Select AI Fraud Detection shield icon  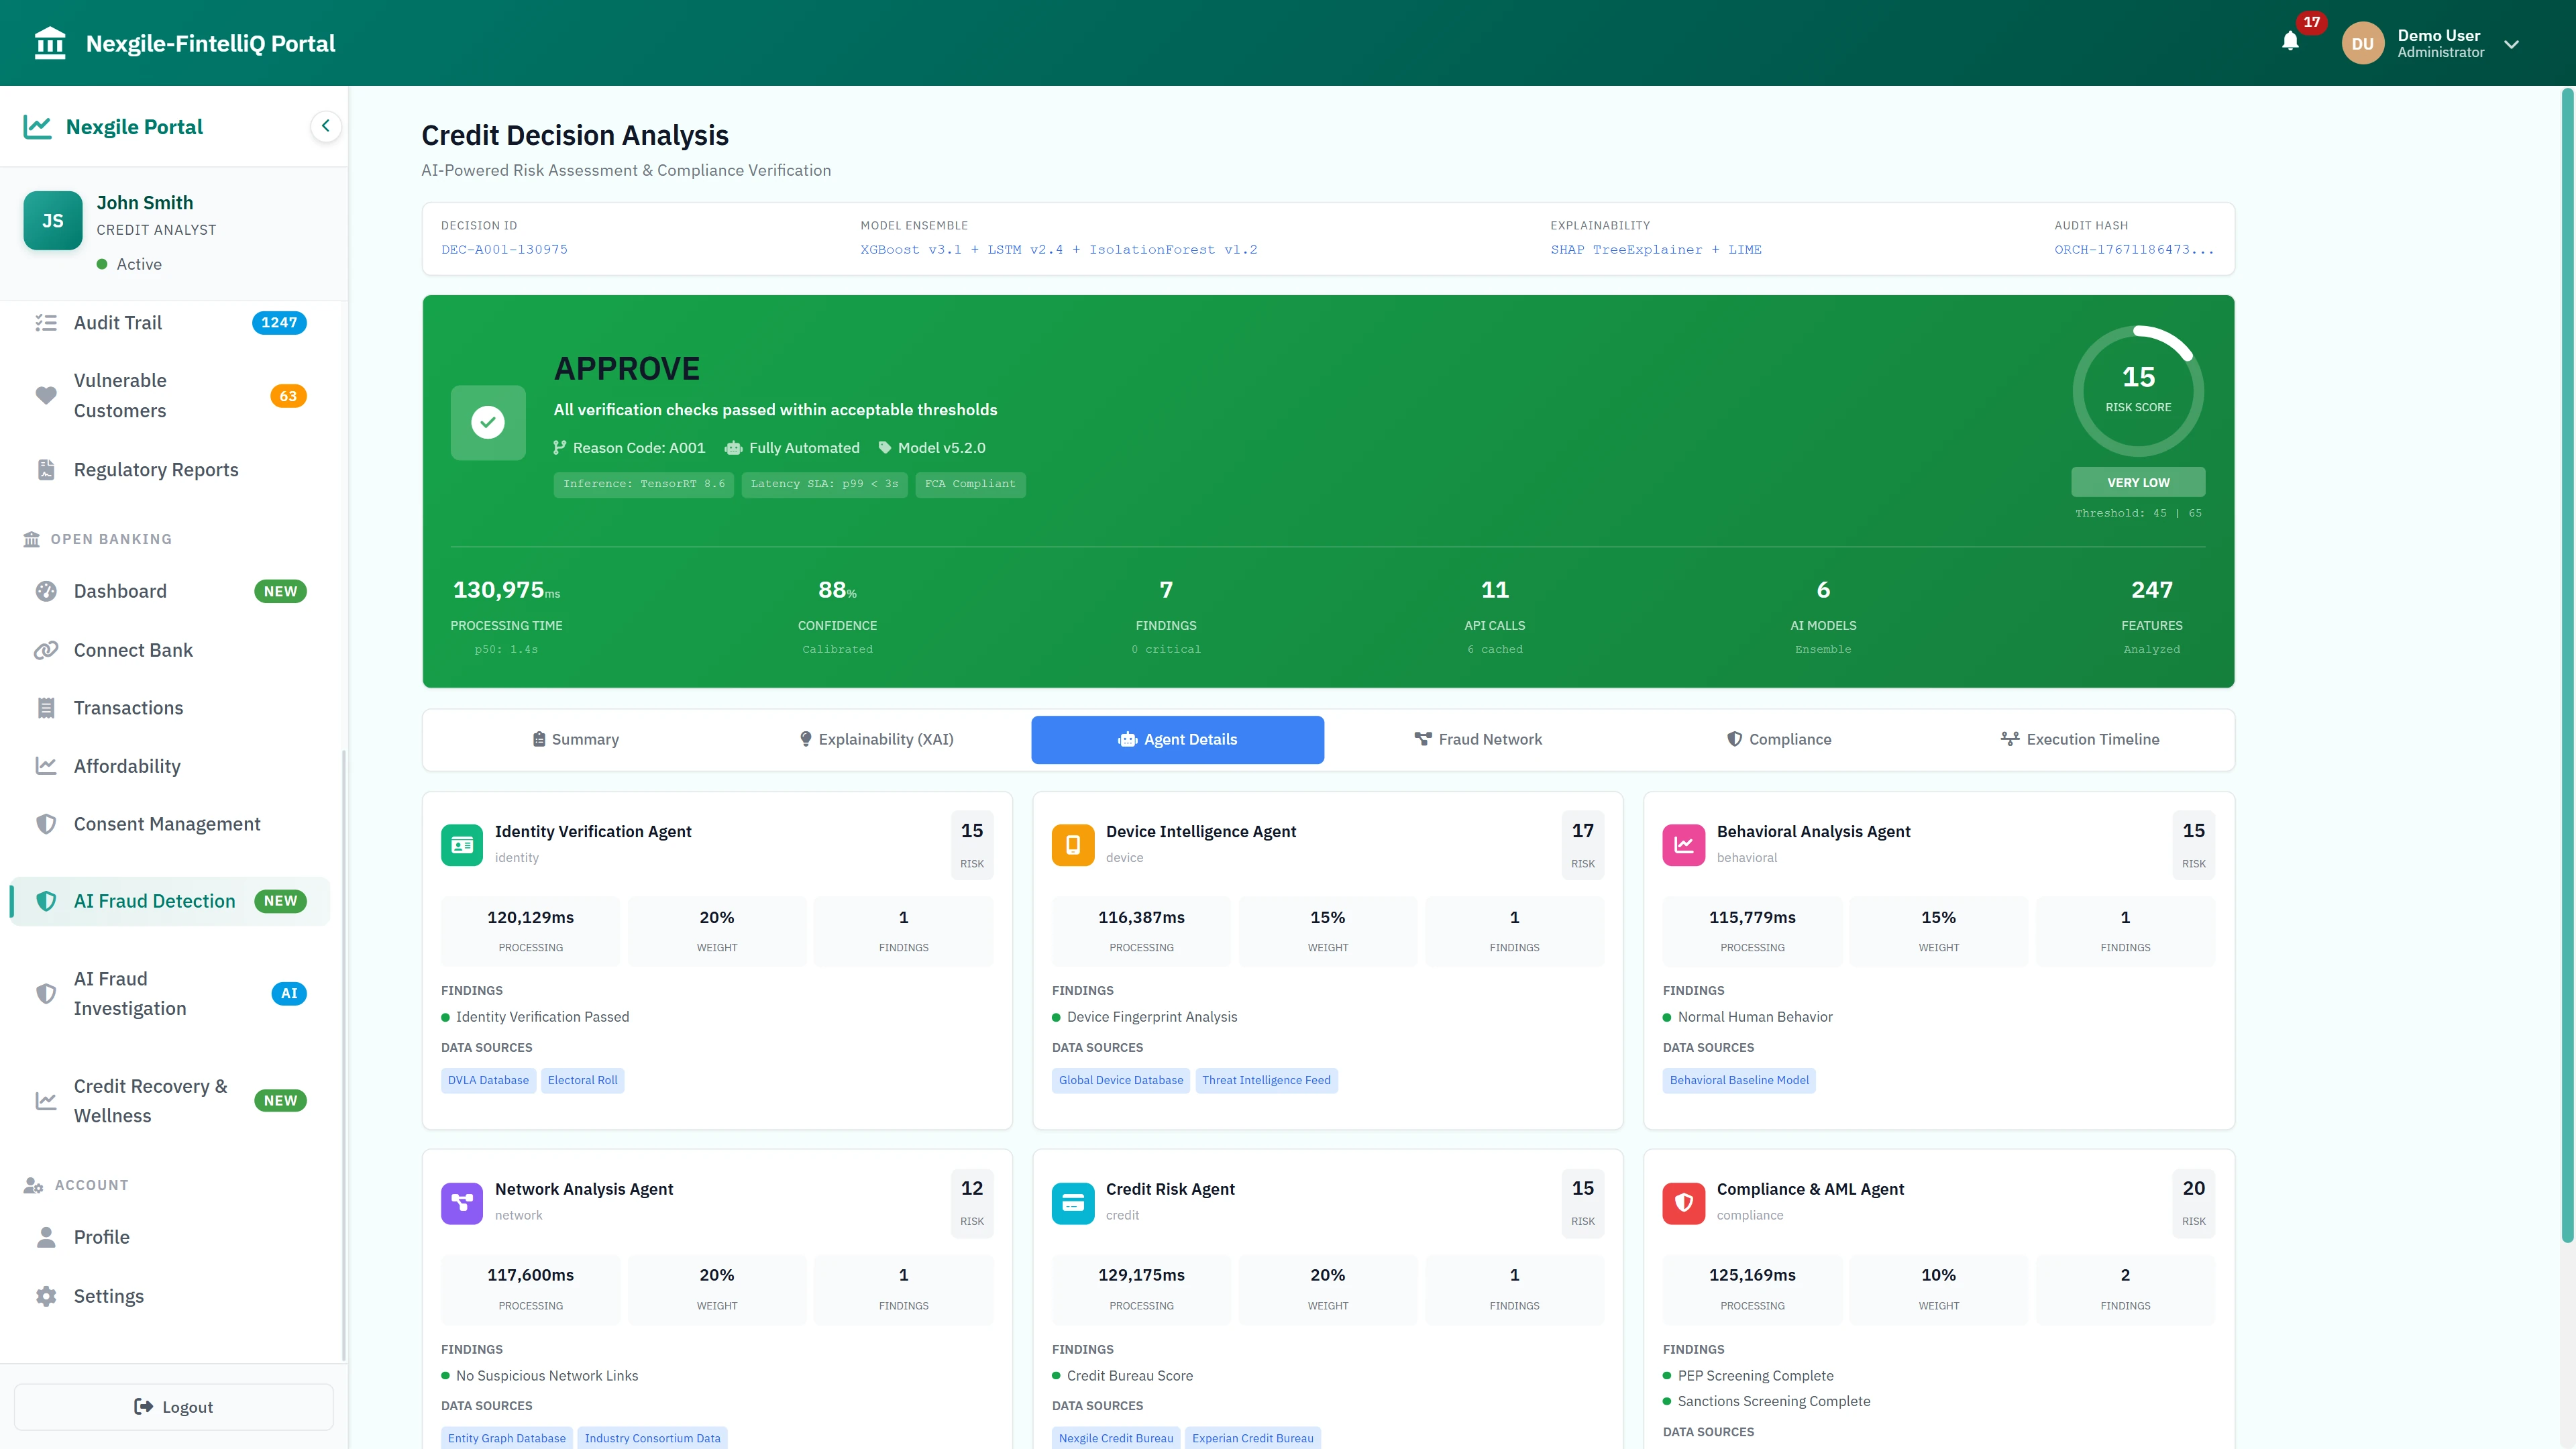pyautogui.click(x=46, y=900)
